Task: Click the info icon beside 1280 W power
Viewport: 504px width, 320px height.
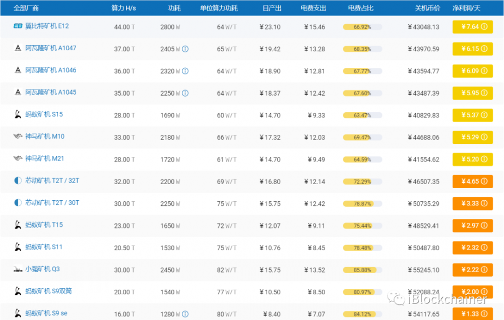Action: 185,314
